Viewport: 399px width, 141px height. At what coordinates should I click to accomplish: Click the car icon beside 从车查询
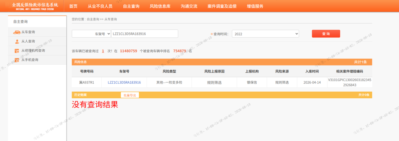(16, 32)
